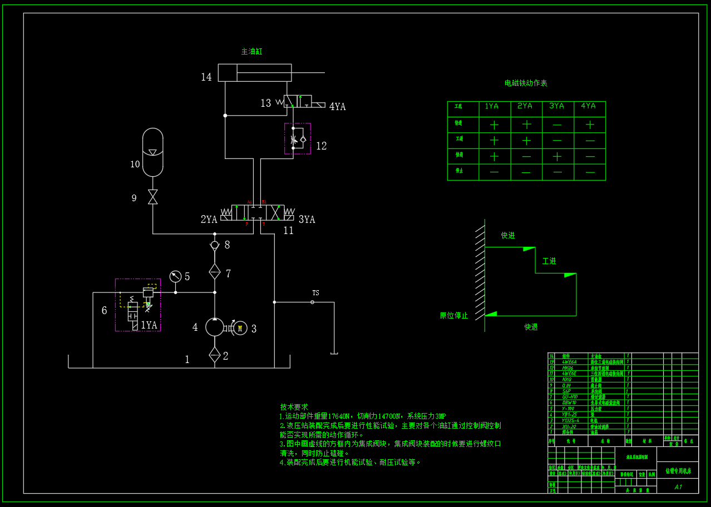
Task: Select technical requirement line 1 about 系统压力3MP
Action: [x=362, y=416]
